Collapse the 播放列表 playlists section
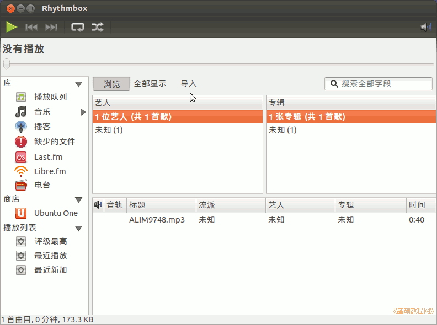This screenshot has height=325, width=437. tap(78, 228)
